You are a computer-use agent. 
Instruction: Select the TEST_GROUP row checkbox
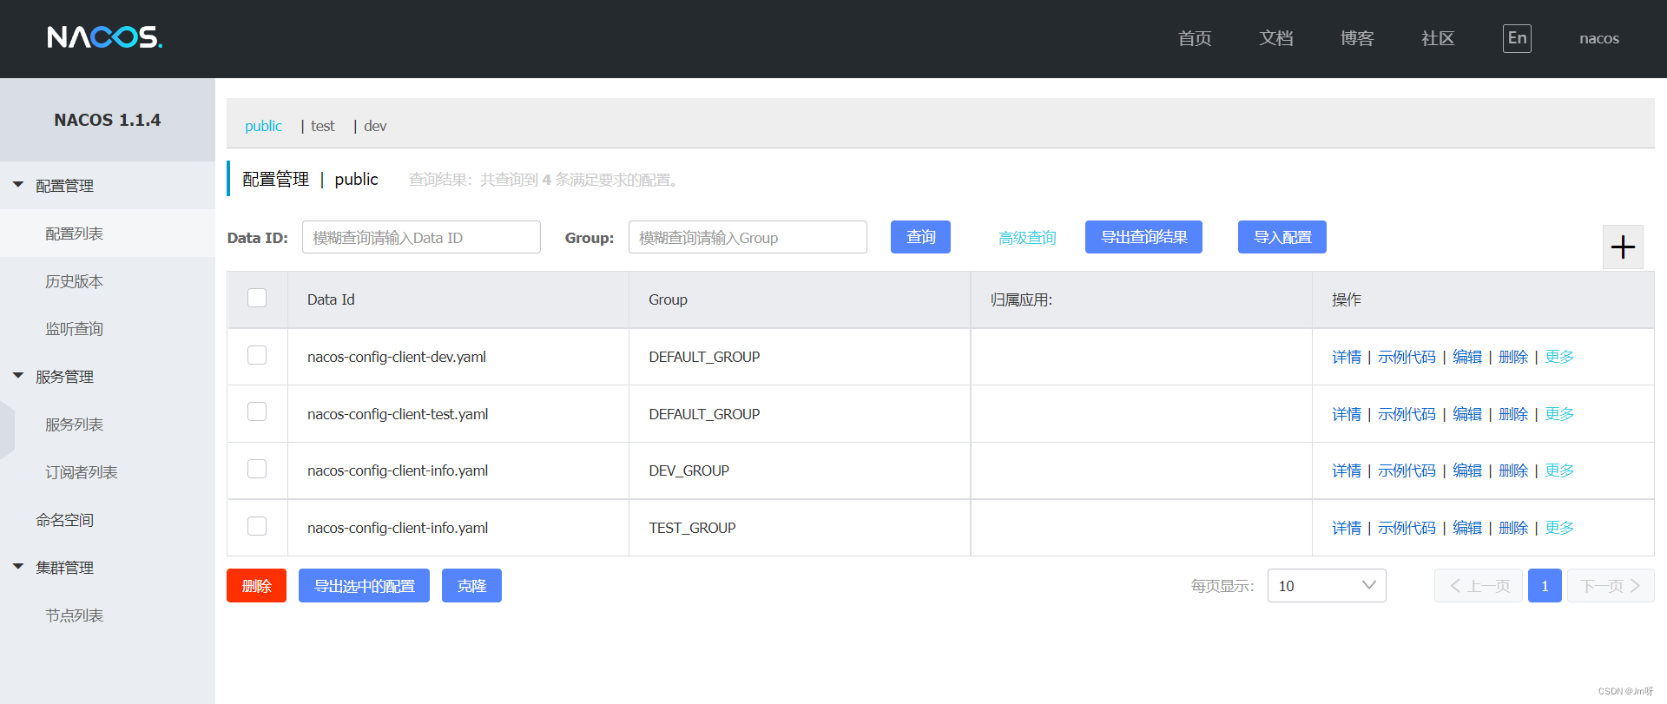tap(257, 526)
